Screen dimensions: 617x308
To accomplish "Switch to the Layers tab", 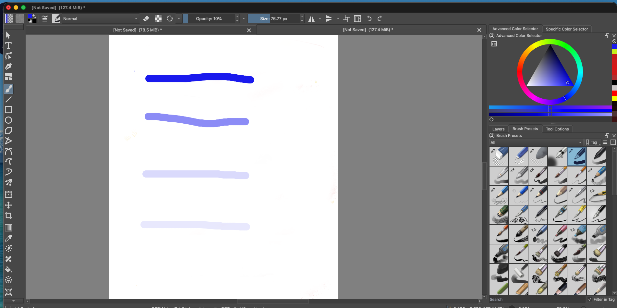I will tap(498, 129).
